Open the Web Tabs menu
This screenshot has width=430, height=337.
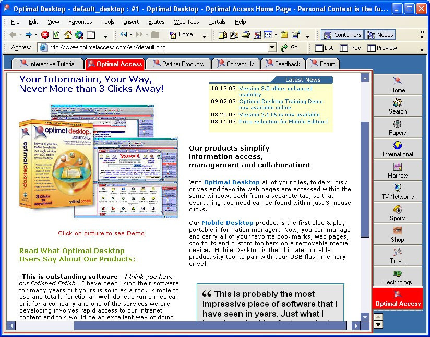[x=186, y=22]
